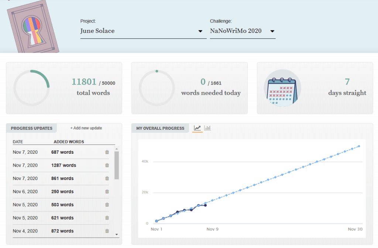This screenshot has height=248, width=378.
Task: Click the total words progress ring
Action: click(x=31, y=88)
